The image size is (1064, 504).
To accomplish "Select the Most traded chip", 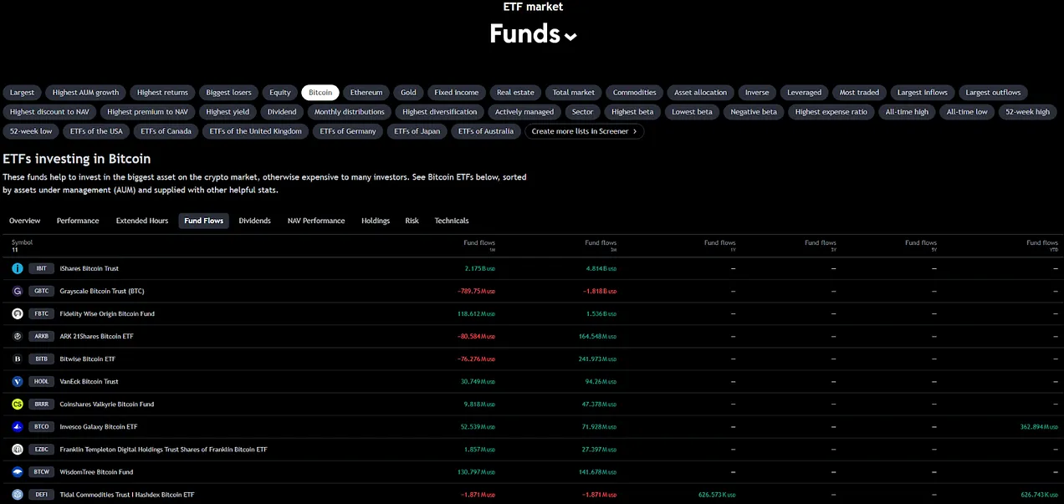I will [x=860, y=92].
